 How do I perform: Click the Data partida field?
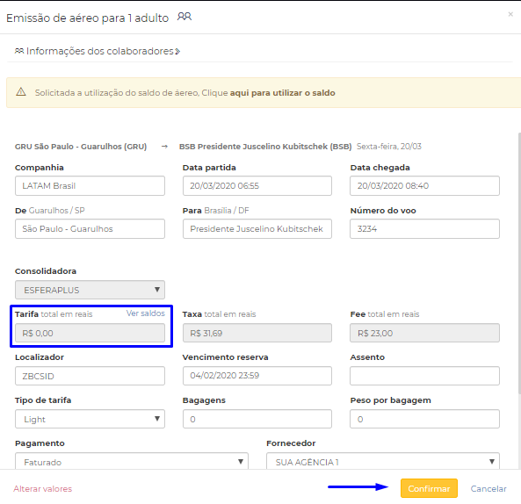click(257, 185)
